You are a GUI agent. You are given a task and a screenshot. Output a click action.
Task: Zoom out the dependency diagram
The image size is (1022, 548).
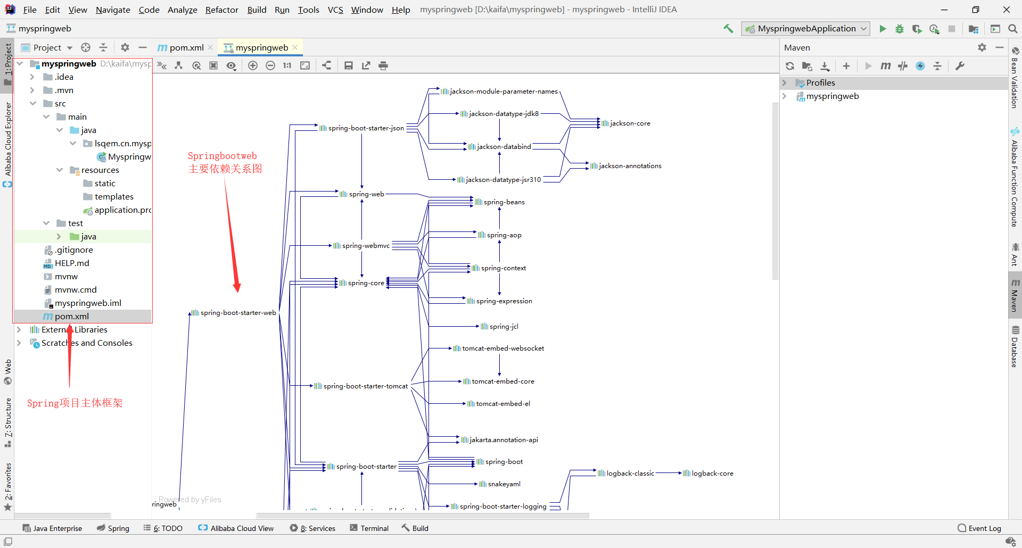(270, 65)
